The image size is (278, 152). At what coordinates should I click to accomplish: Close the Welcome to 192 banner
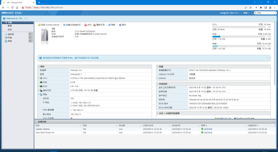click(x=273, y=18)
